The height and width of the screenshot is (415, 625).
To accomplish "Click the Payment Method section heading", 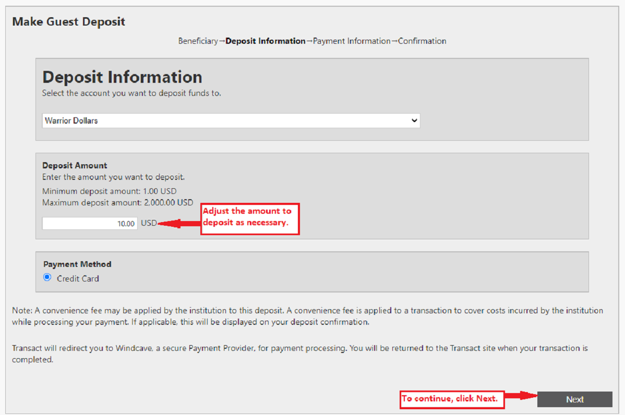I will click(x=77, y=264).
